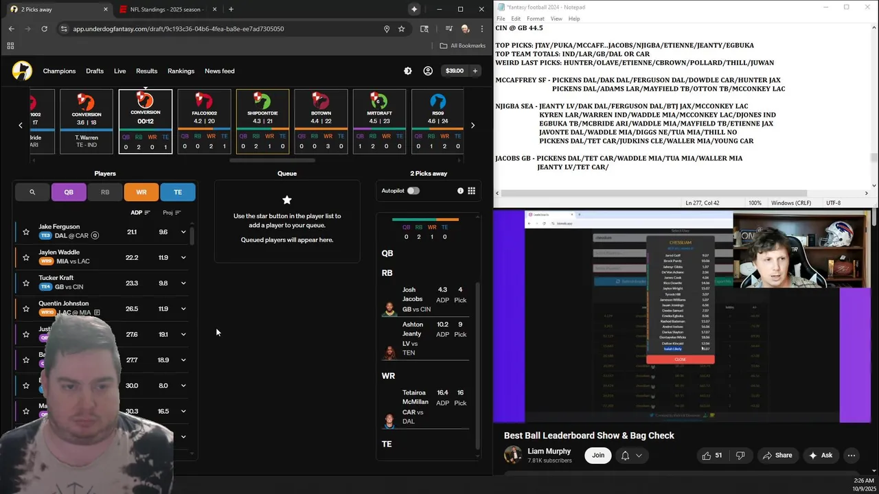Open Drafts nav item

click(95, 71)
